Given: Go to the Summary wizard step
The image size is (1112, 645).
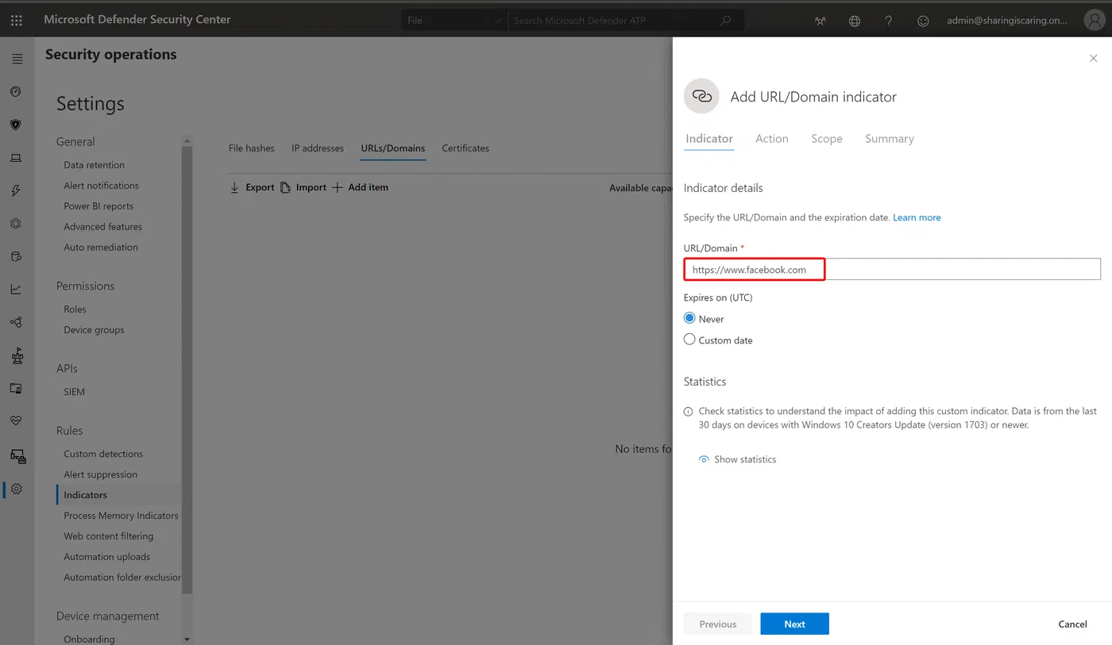Looking at the screenshot, I should point(890,139).
